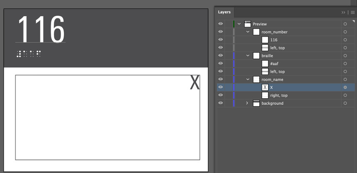Image resolution: width=357 pixels, height=173 pixels.
Task: Hide the background layer
Action: click(220, 103)
